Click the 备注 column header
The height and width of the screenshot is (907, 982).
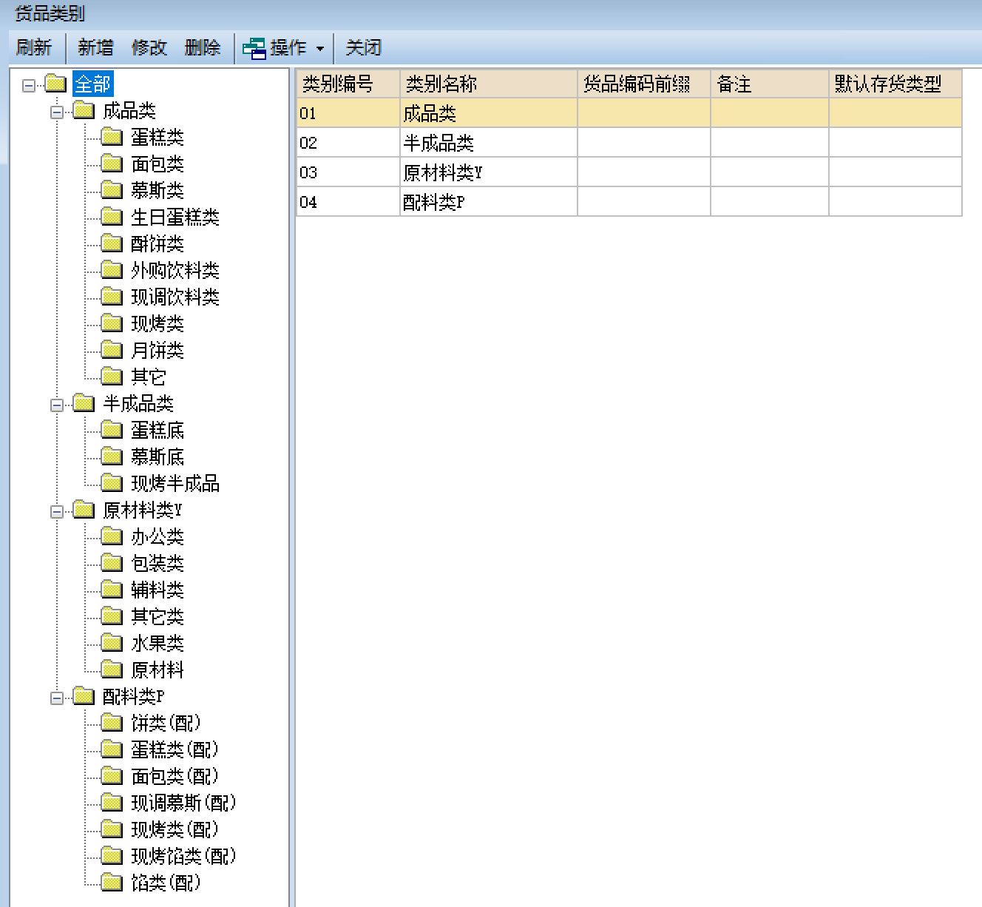tap(770, 84)
